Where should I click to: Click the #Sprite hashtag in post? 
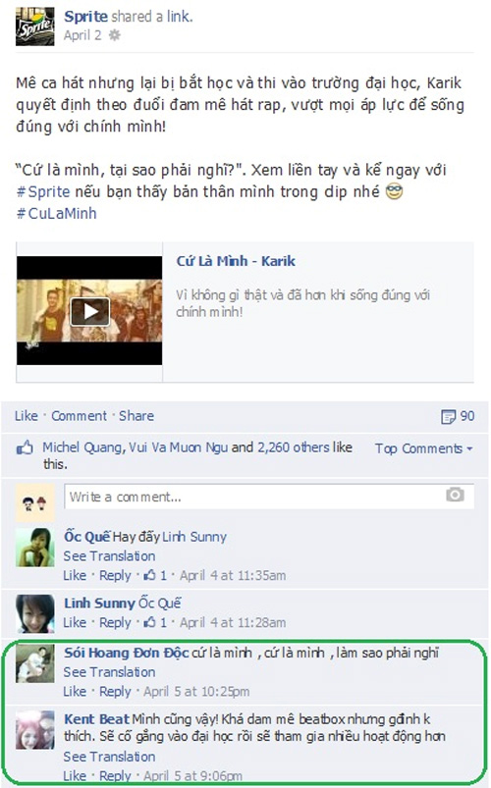(x=43, y=192)
